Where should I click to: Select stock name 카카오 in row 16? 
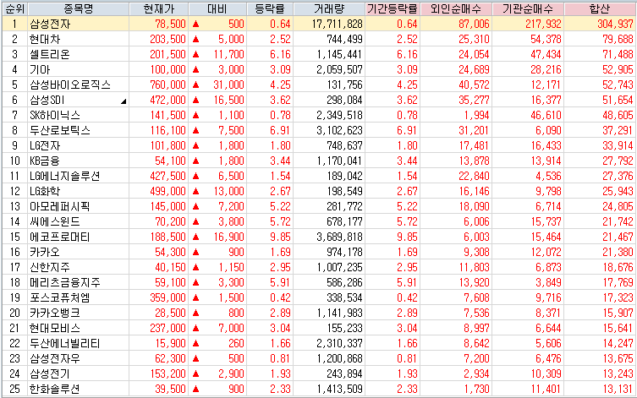pyautogui.click(x=45, y=253)
